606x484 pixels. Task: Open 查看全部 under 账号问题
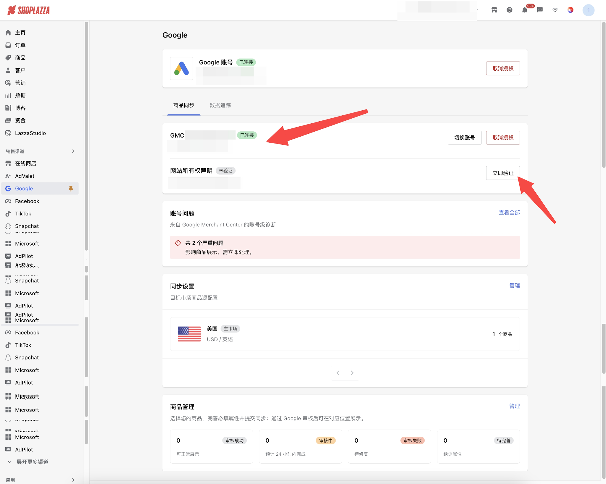509,213
